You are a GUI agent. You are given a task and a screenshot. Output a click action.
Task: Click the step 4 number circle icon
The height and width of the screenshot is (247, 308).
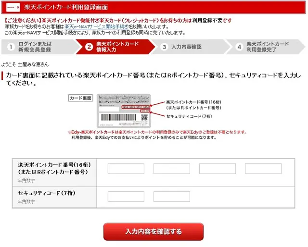pos(239,47)
